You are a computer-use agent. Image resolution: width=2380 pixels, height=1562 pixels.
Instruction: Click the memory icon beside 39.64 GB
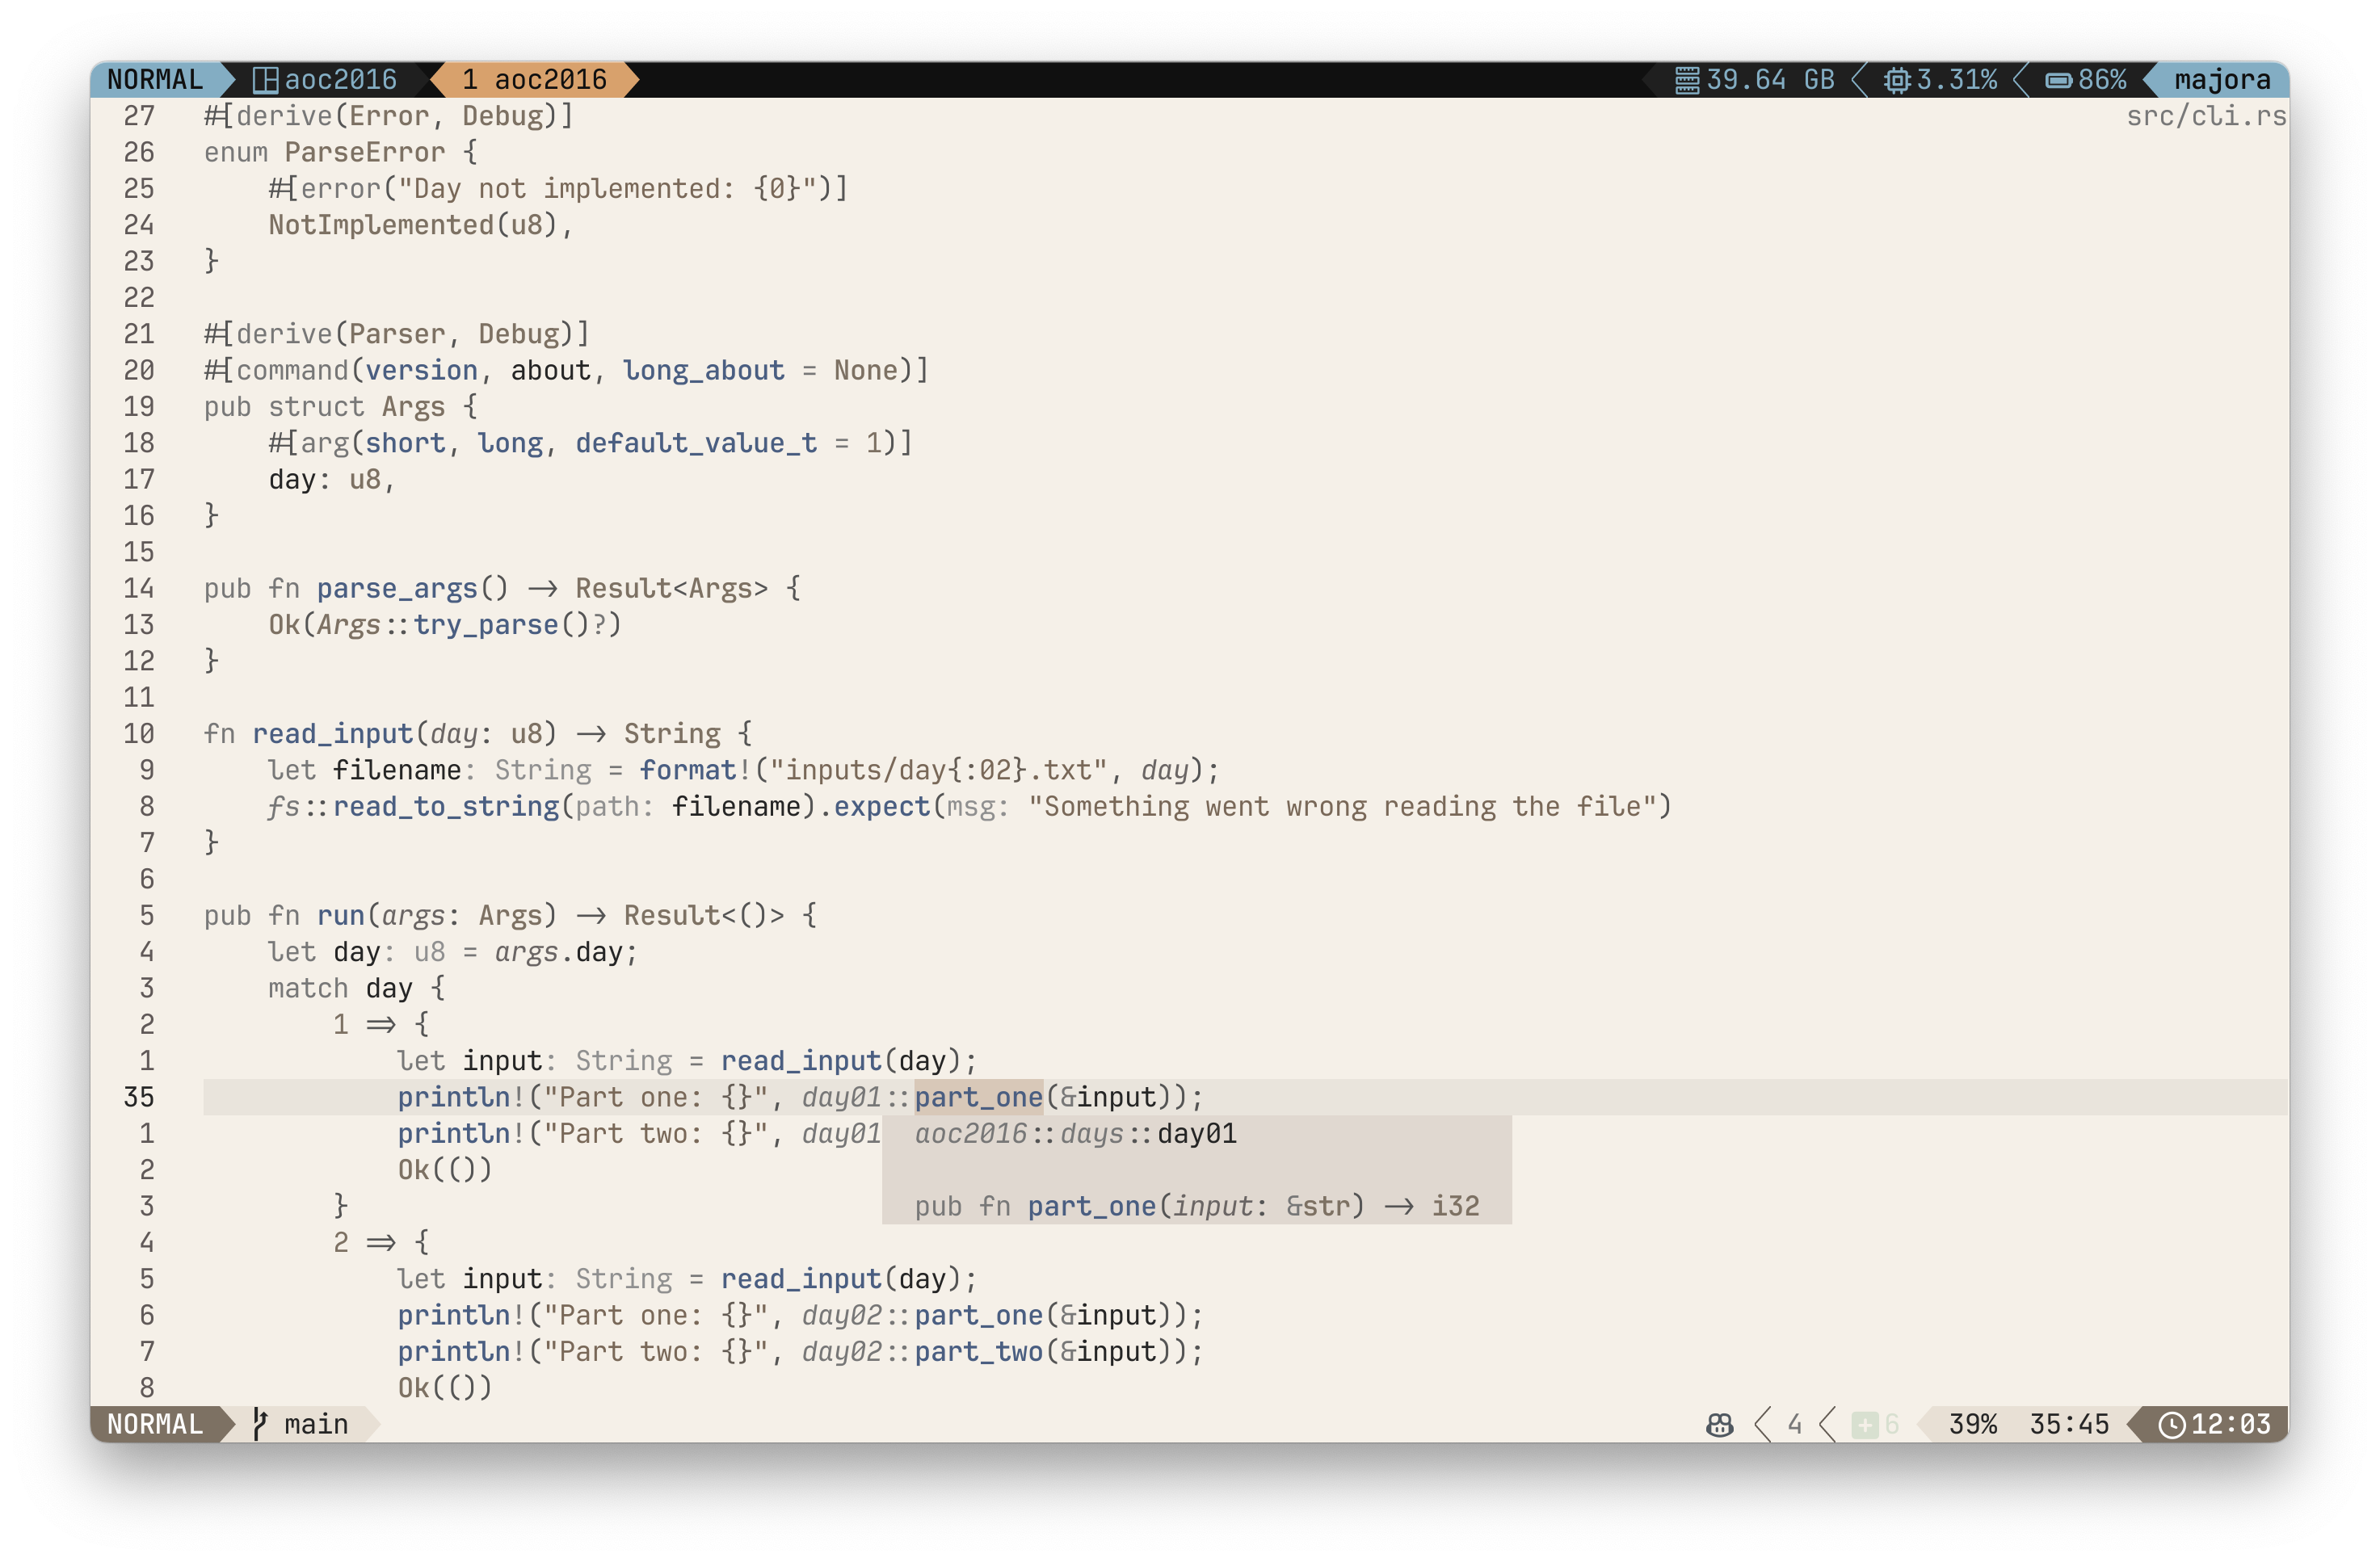pos(1687,80)
